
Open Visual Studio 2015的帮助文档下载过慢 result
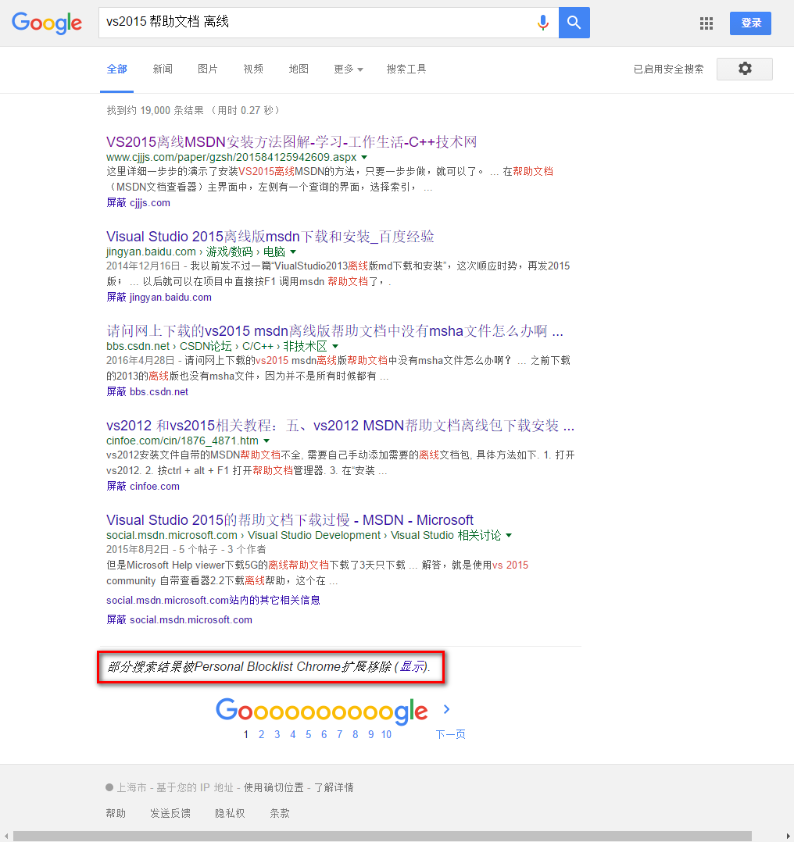point(290,520)
